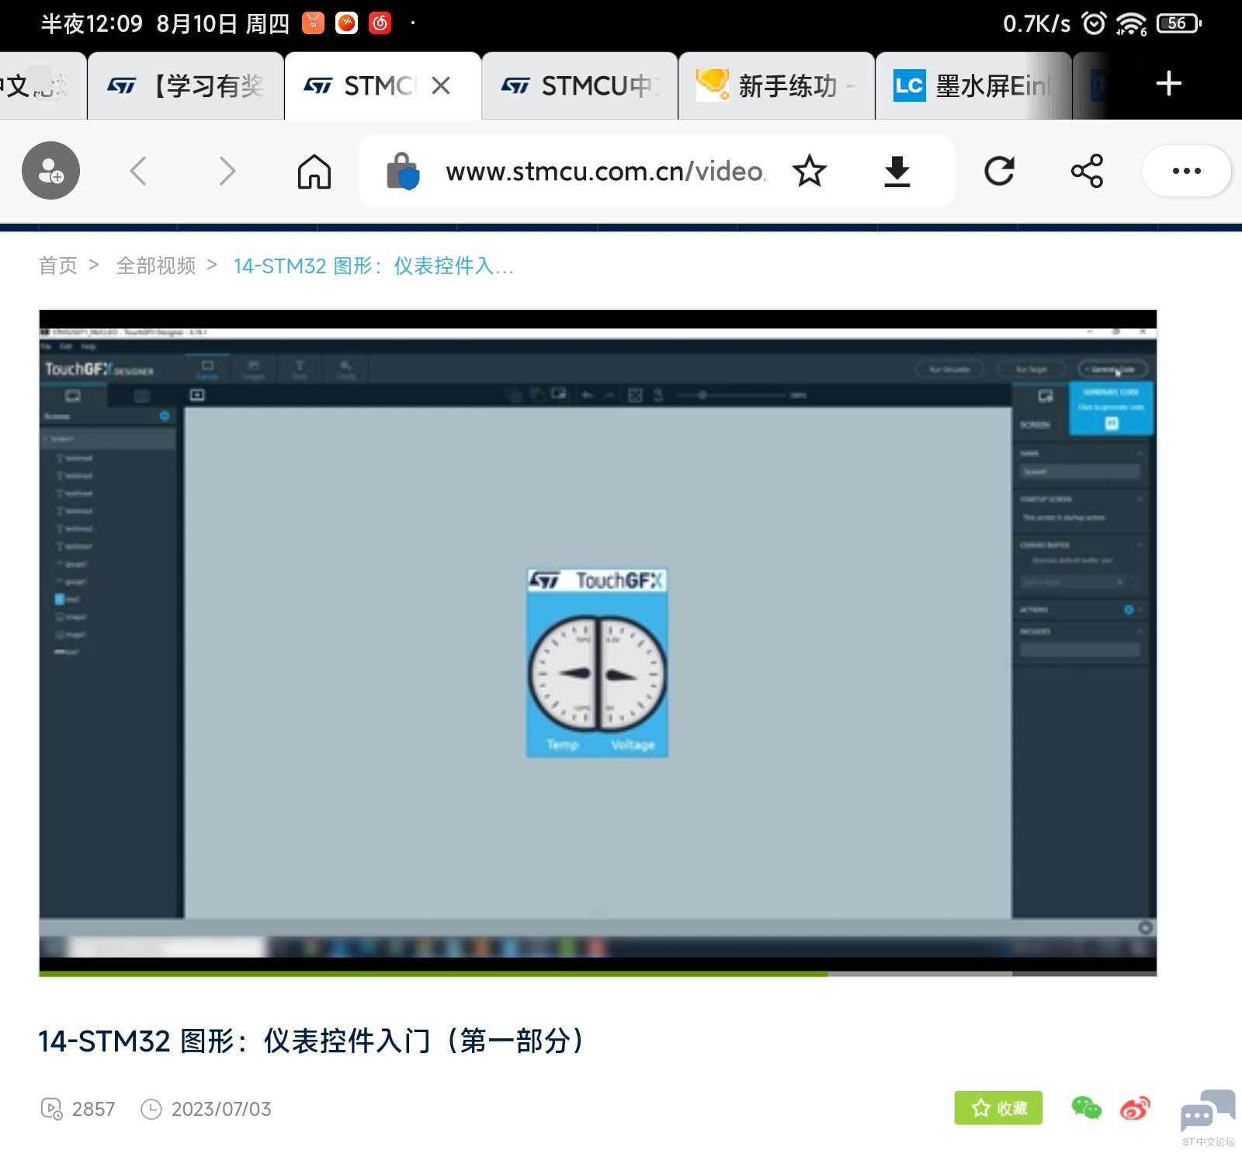1242x1154 pixels.
Task: Open the three-dot browser menu
Action: pos(1186,171)
